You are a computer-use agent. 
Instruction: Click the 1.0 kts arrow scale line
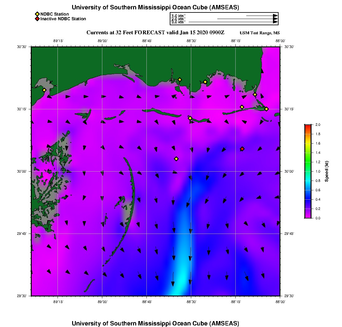(x=262, y=16)
